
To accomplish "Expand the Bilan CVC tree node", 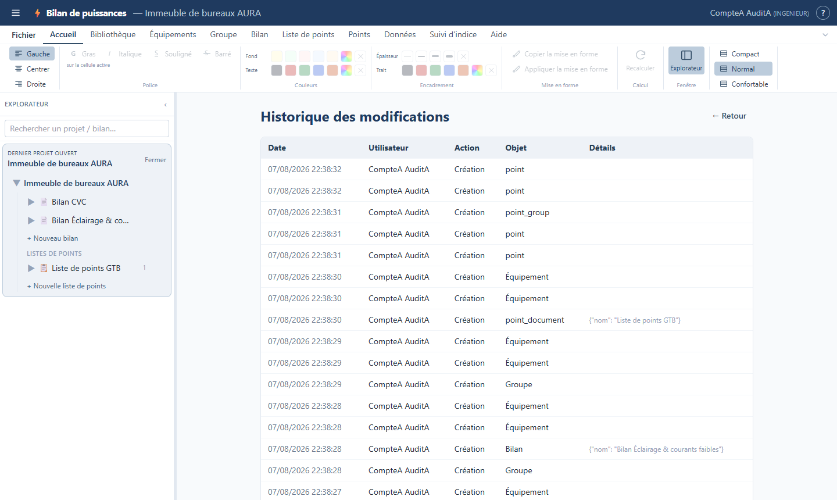I will 31,202.
